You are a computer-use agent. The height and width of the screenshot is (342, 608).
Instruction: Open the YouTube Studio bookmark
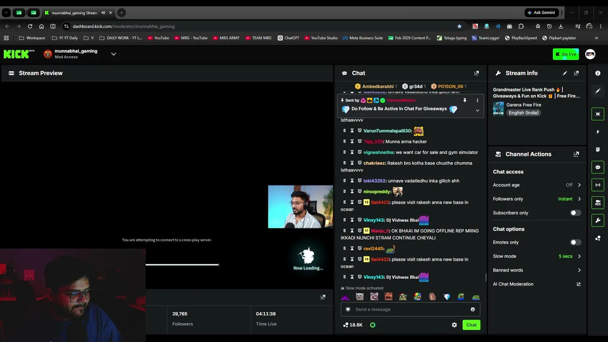(x=321, y=38)
